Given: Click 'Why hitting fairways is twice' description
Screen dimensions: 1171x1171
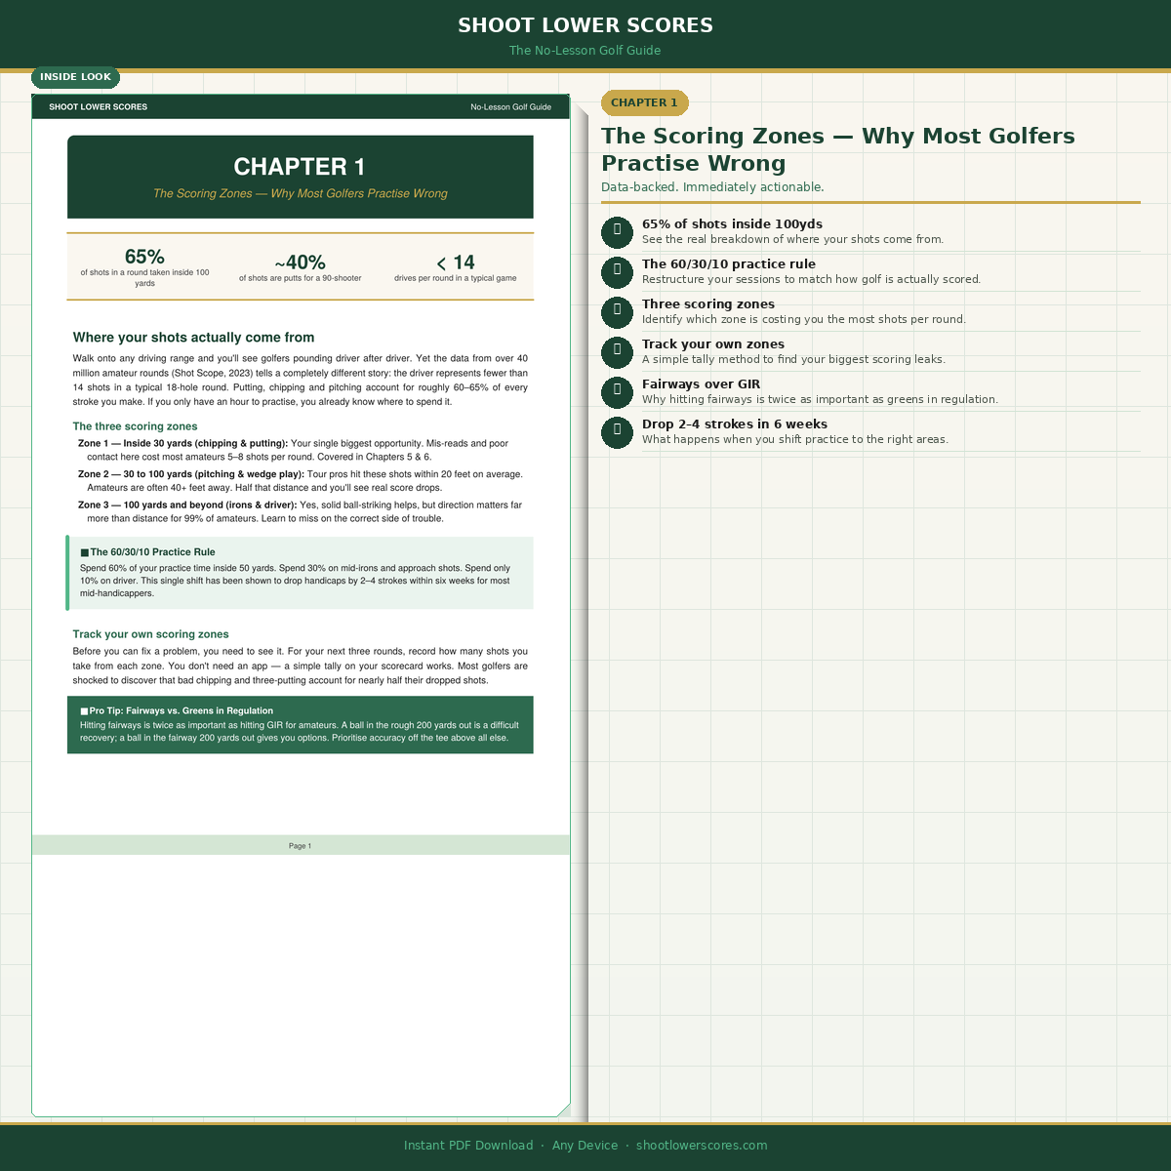Looking at the screenshot, I should pos(820,400).
